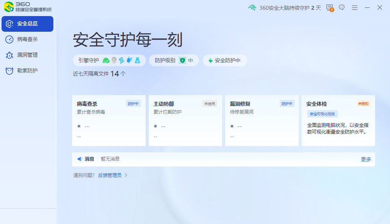Click the blue penguin engine icon

(138, 60)
